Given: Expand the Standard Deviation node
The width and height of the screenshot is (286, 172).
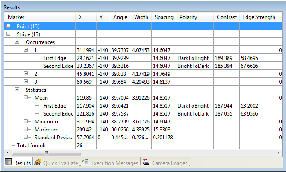Looking at the screenshot, I should [26, 137].
